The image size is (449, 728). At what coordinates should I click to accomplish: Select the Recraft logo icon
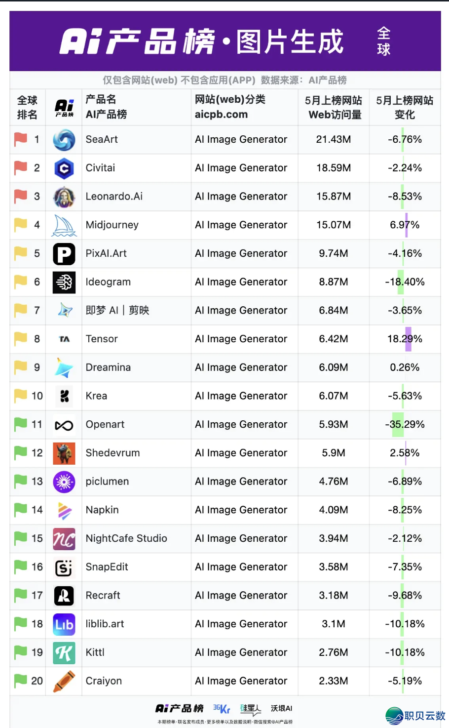pyautogui.click(x=64, y=596)
